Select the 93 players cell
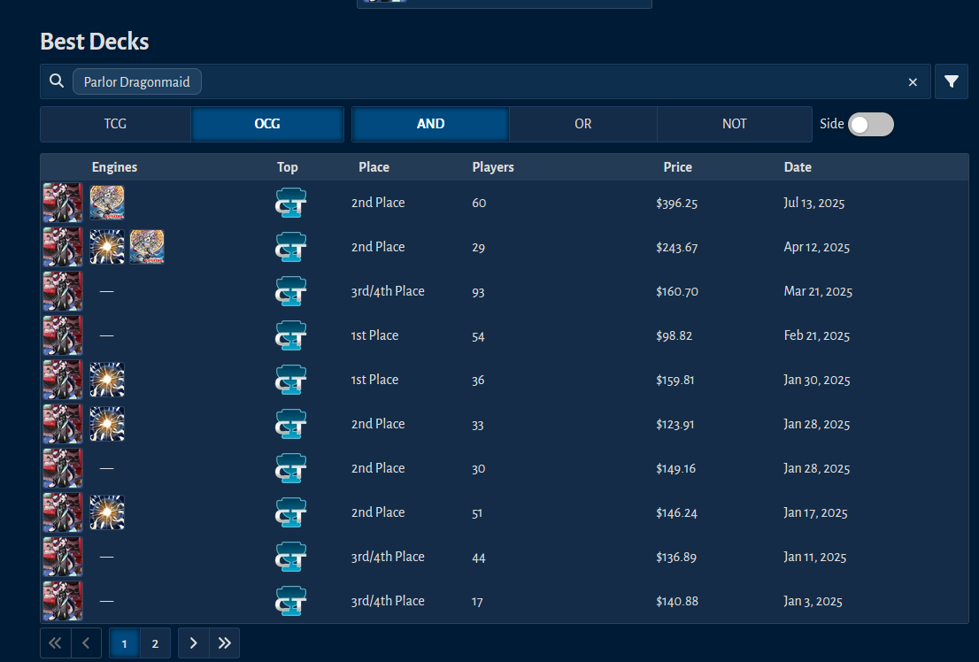This screenshot has height=662, width=979. [x=478, y=292]
